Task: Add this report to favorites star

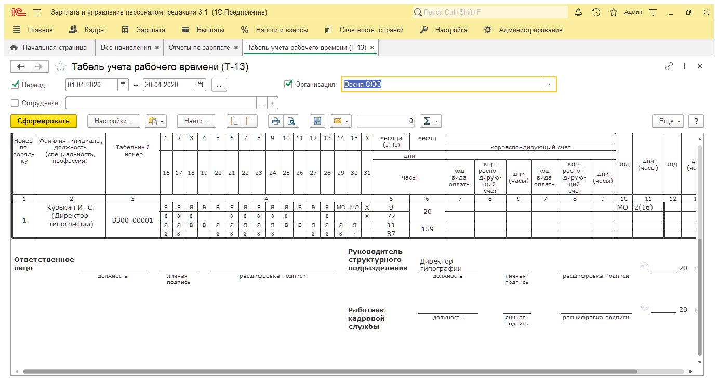Action: 61,66
